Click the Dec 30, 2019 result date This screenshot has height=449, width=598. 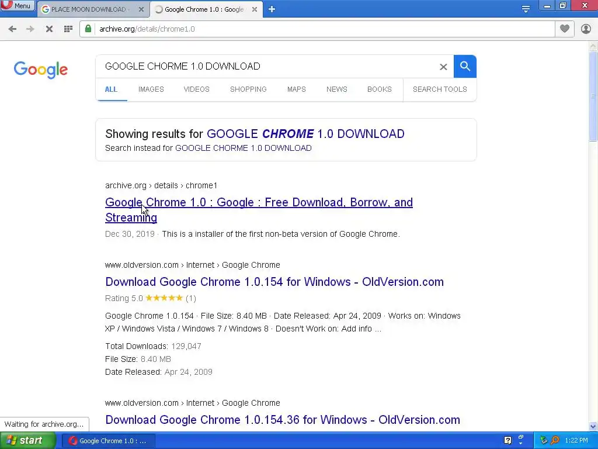(x=130, y=234)
